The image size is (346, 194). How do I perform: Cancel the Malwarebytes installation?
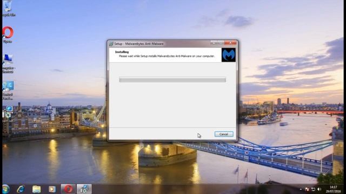point(224,134)
